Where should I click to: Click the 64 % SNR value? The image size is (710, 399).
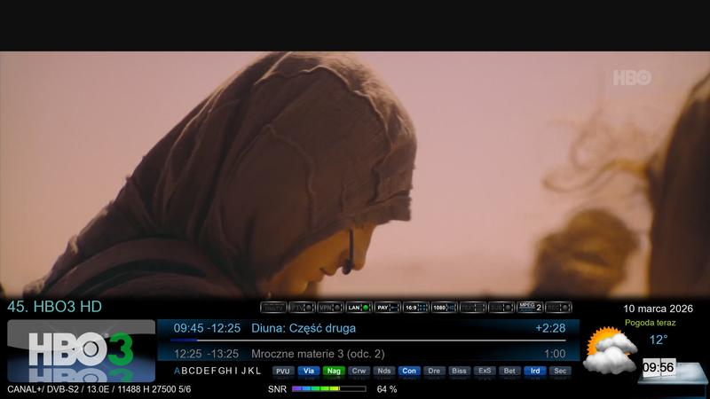387,389
